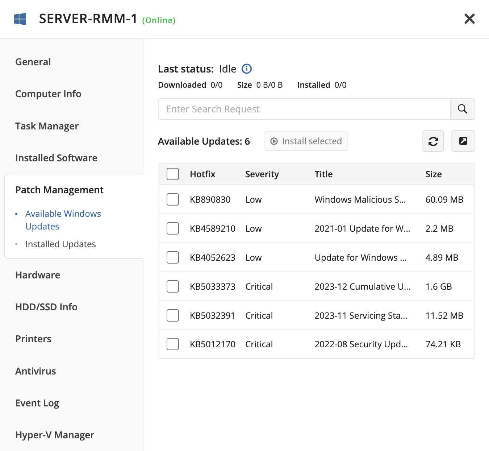Expand the Patch Management section
This screenshot has width=489, height=451.
click(59, 190)
